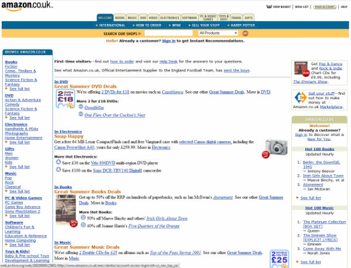
Task: Click bullet icon beside Goodfellas
Action: point(81,106)
